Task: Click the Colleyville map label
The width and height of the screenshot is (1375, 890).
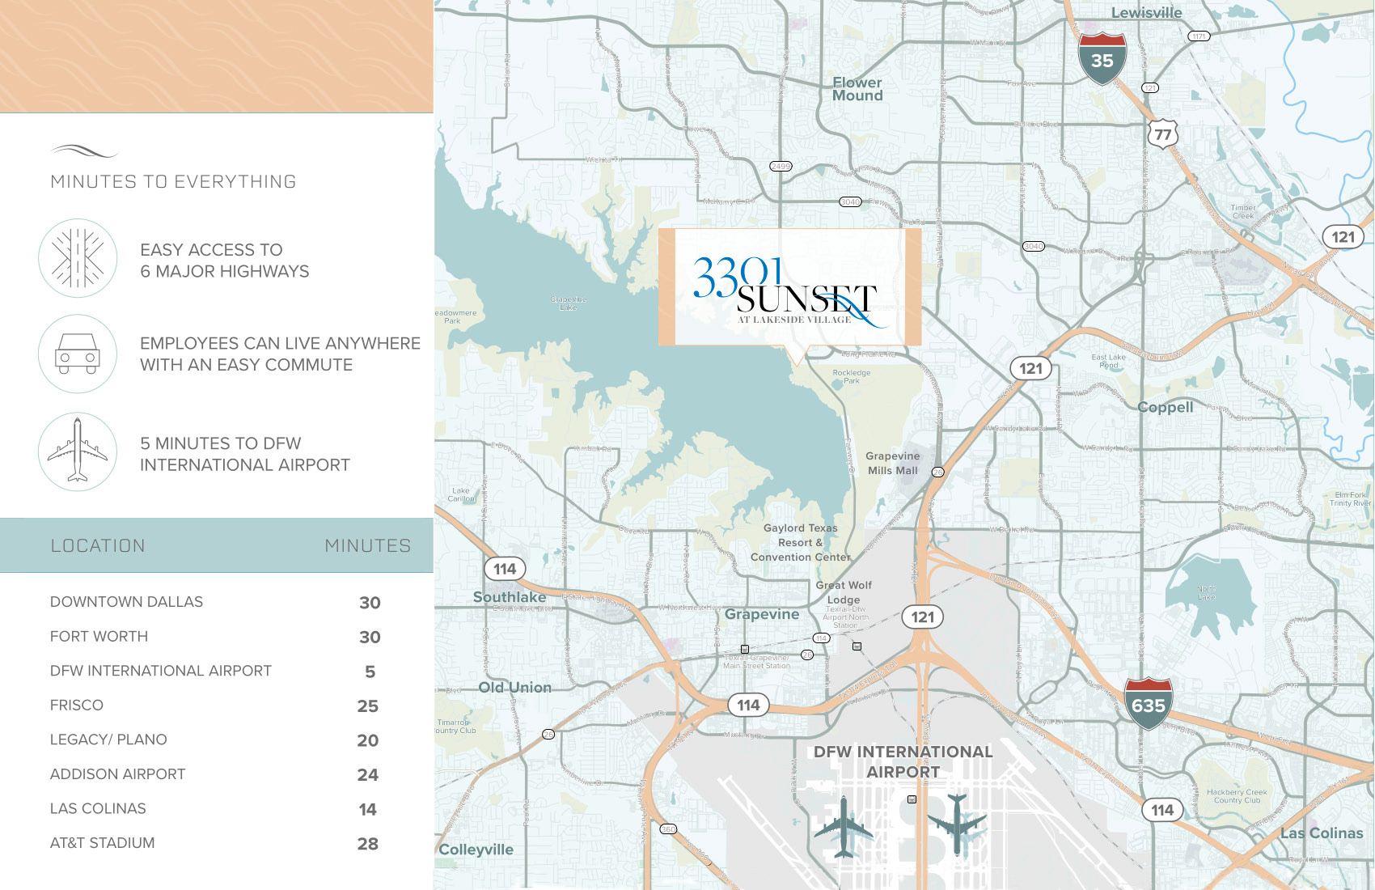Action: coord(476,850)
